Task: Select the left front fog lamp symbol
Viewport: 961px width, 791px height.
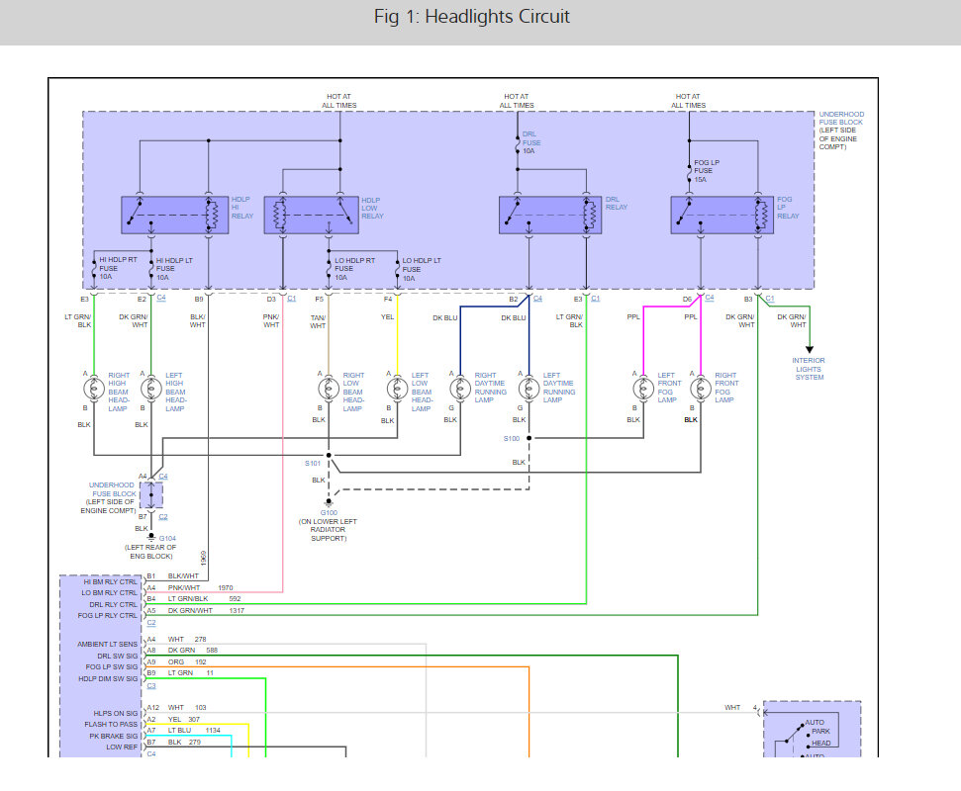Action: click(x=643, y=389)
